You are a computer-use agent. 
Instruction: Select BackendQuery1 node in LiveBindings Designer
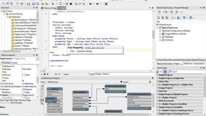click(x=80, y=92)
